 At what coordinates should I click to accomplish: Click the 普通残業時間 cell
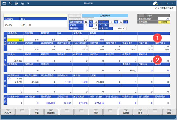pos(48,48)
